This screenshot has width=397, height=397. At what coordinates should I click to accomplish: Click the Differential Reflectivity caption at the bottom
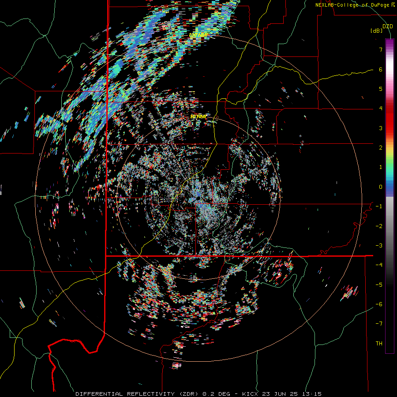pos(198,394)
